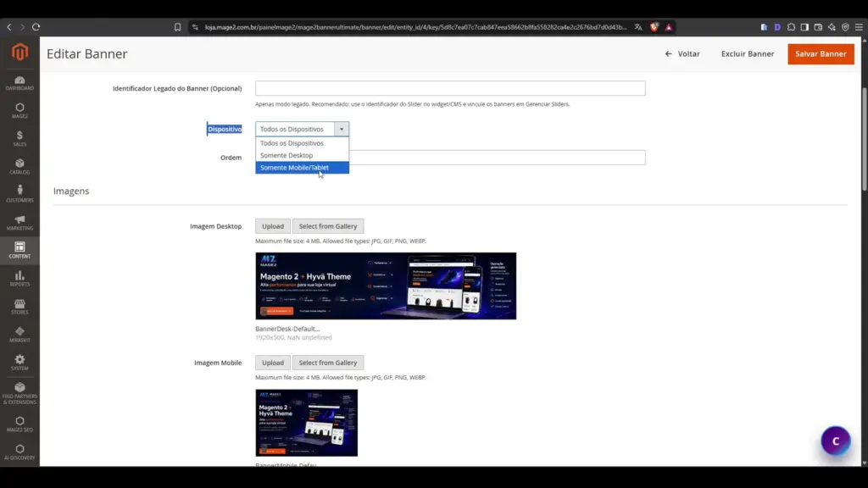Image resolution: width=868 pixels, height=488 pixels.
Task: Open the Magento logo home
Action: (x=20, y=52)
